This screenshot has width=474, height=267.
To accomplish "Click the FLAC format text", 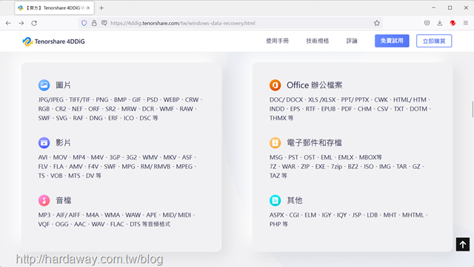I will (x=117, y=224).
